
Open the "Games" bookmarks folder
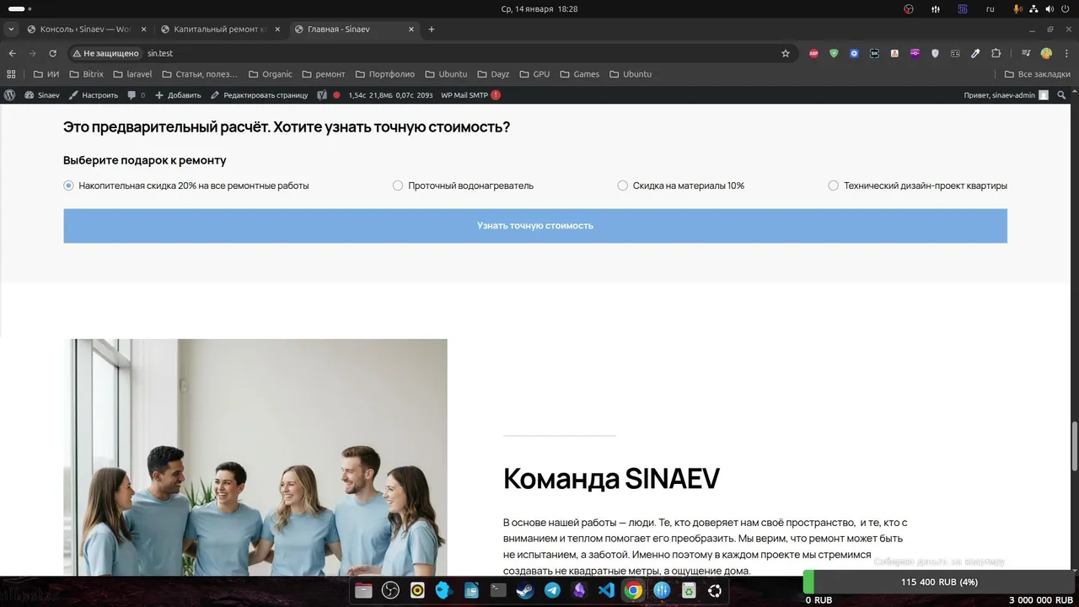(x=580, y=74)
